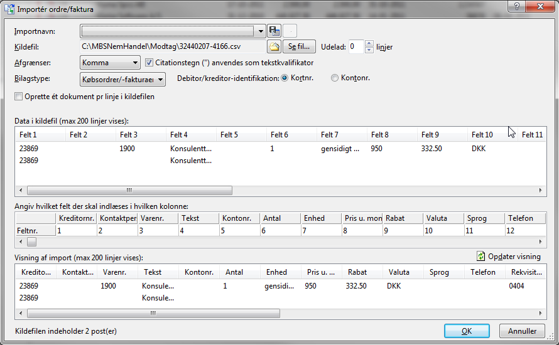Select the Kontonr. radio button

pyautogui.click(x=334, y=78)
